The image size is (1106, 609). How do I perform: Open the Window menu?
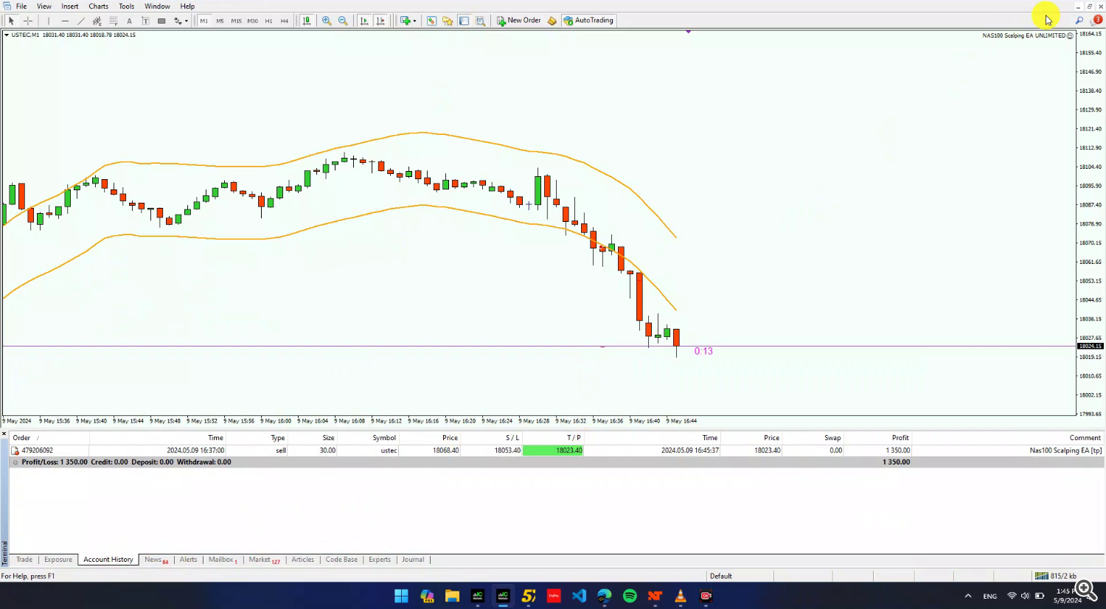pos(157,6)
